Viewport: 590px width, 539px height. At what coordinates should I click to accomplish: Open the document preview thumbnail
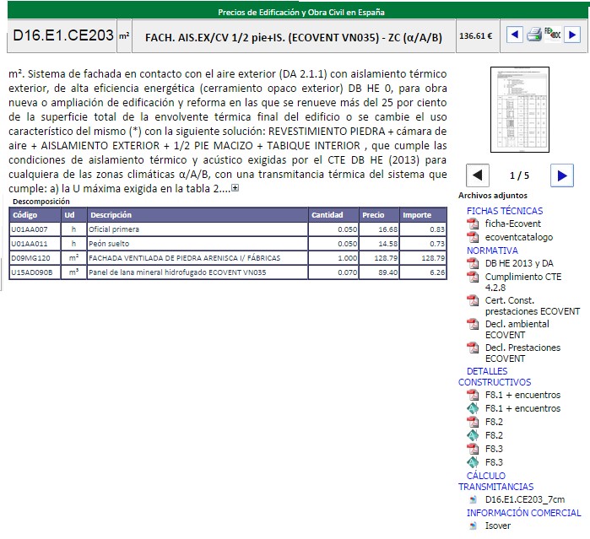(x=520, y=110)
